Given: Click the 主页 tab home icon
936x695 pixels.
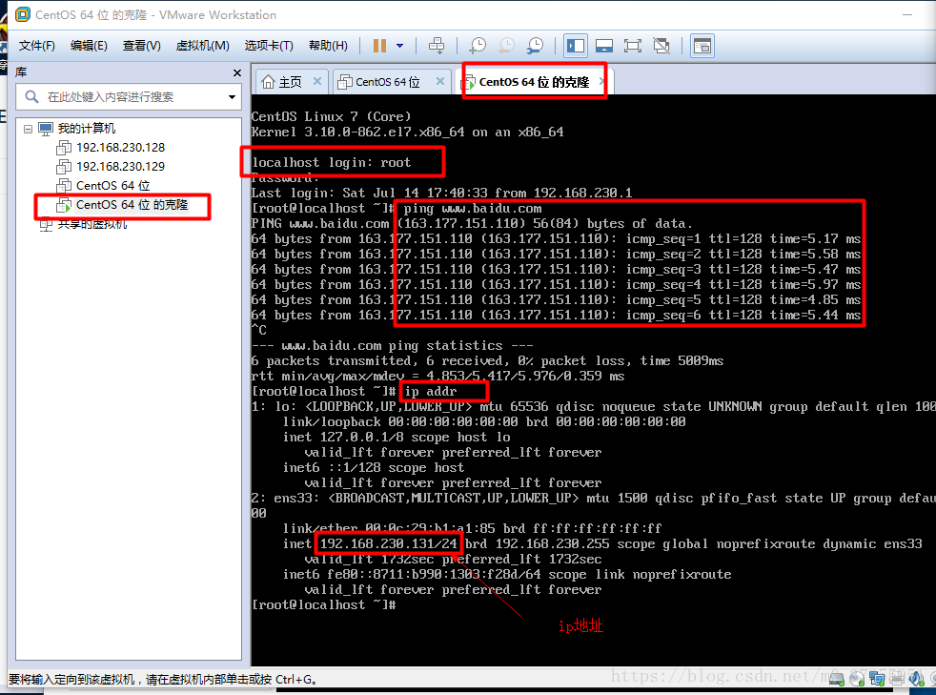Looking at the screenshot, I should point(269,82).
